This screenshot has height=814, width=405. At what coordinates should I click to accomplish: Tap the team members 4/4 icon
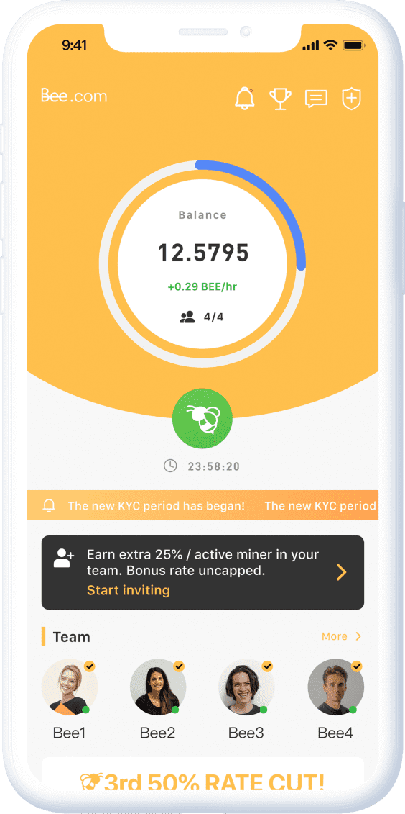pos(187,317)
